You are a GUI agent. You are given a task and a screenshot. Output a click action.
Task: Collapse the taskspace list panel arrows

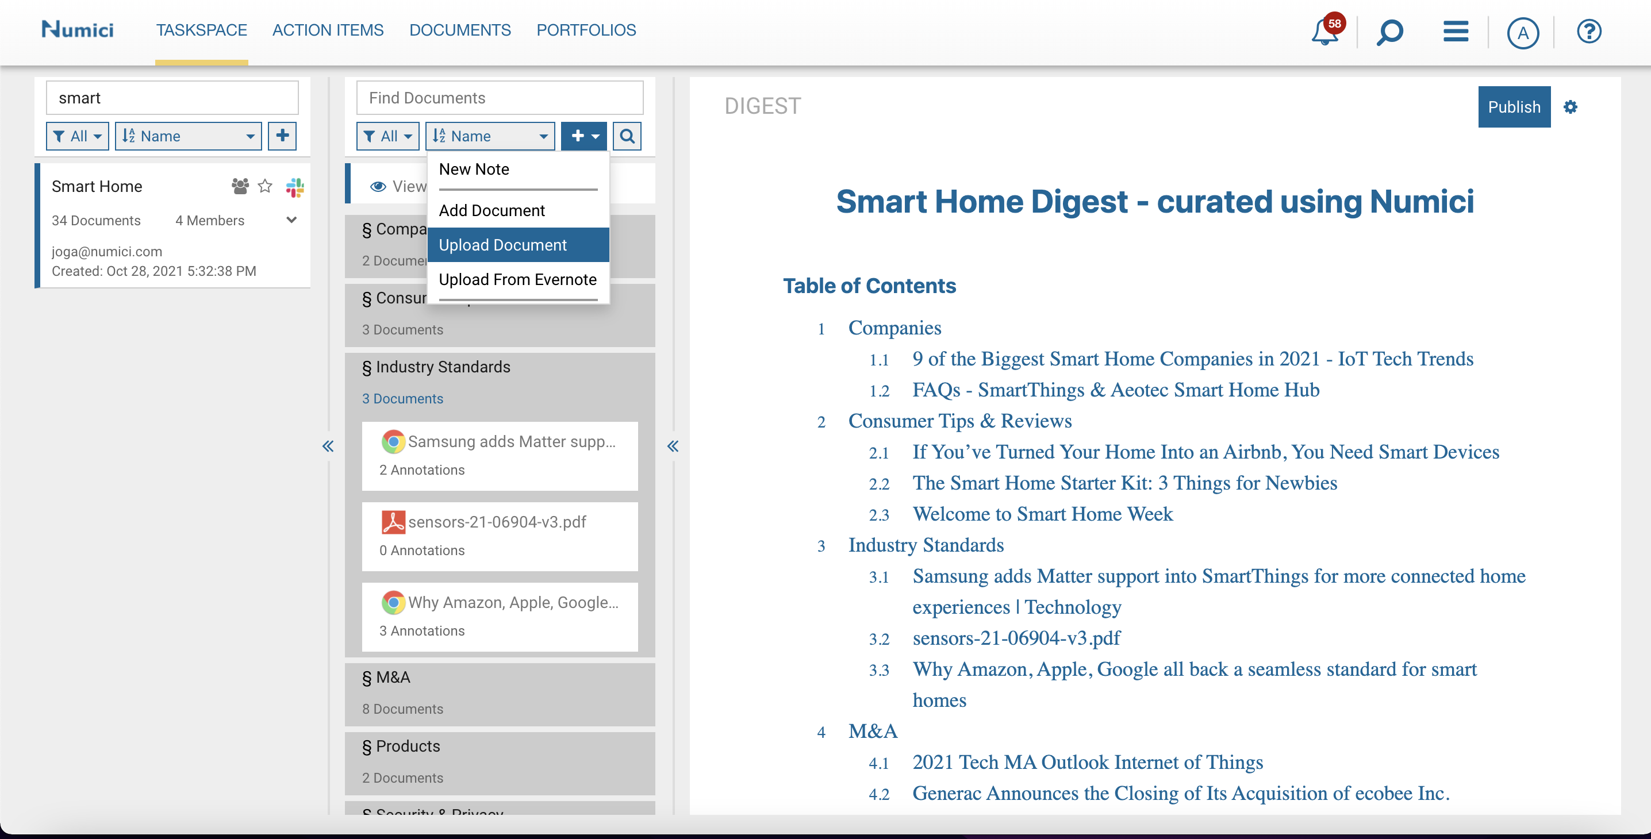(x=328, y=446)
